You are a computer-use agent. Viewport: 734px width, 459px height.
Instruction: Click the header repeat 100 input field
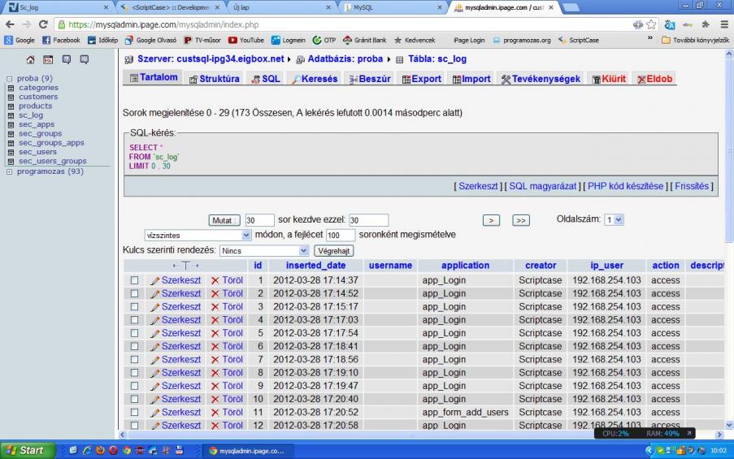(341, 235)
